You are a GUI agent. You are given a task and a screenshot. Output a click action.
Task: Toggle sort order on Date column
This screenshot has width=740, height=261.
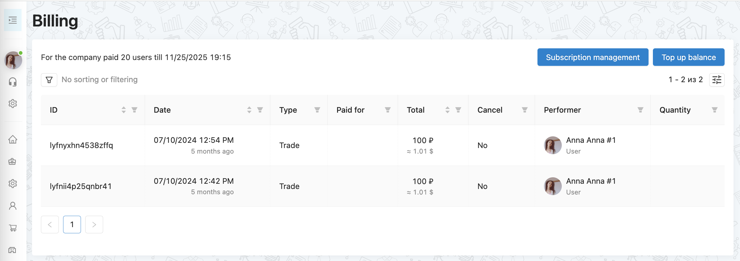[249, 110]
